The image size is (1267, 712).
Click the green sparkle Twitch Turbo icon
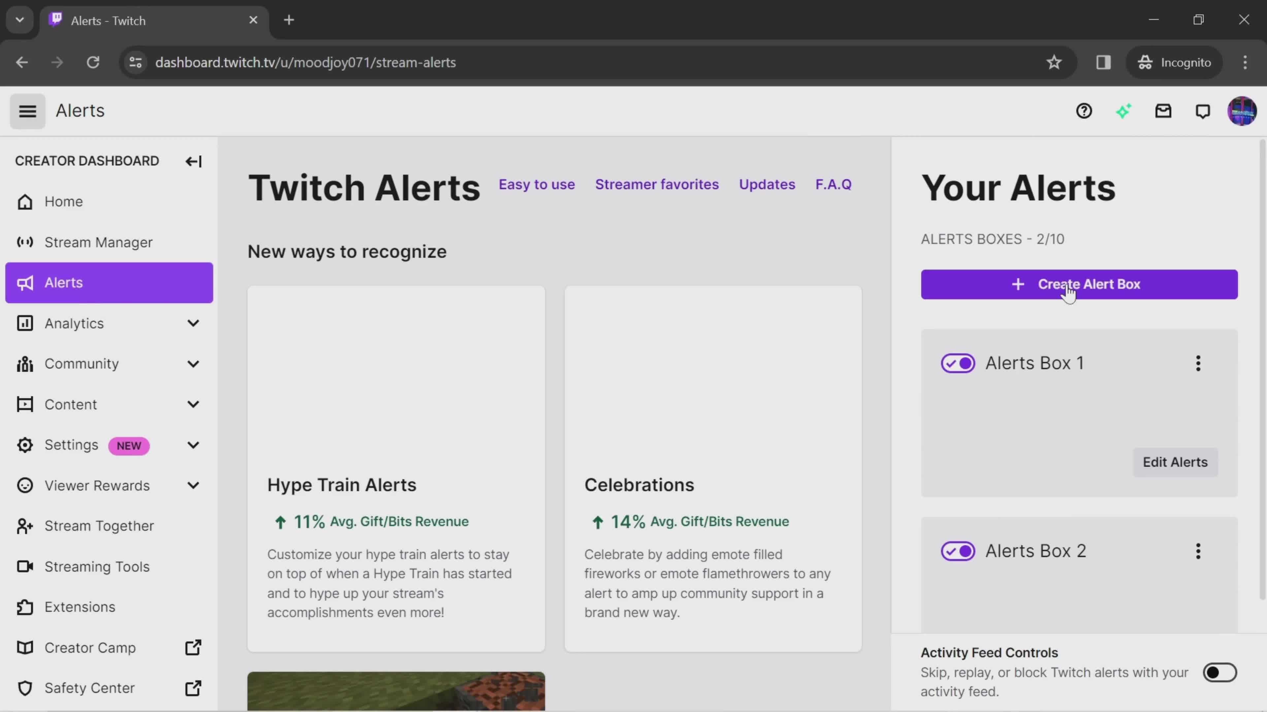click(x=1123, y=111)
